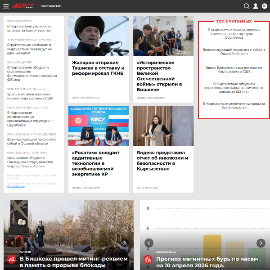Go to previous gallery slide
This screenshot has height=270, width=270.
12,243
